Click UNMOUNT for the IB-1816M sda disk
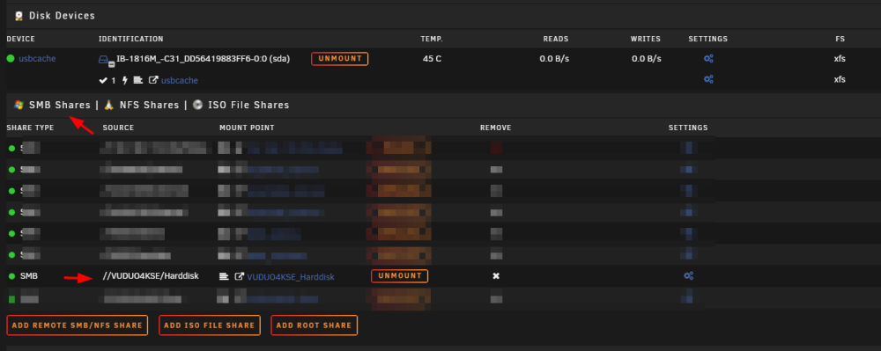Image resolution: width=881 pixels, height=351 pixels. 339,59
